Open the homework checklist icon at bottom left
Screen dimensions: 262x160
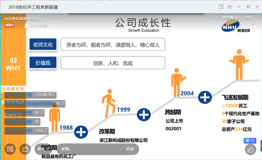pos(10,149)
